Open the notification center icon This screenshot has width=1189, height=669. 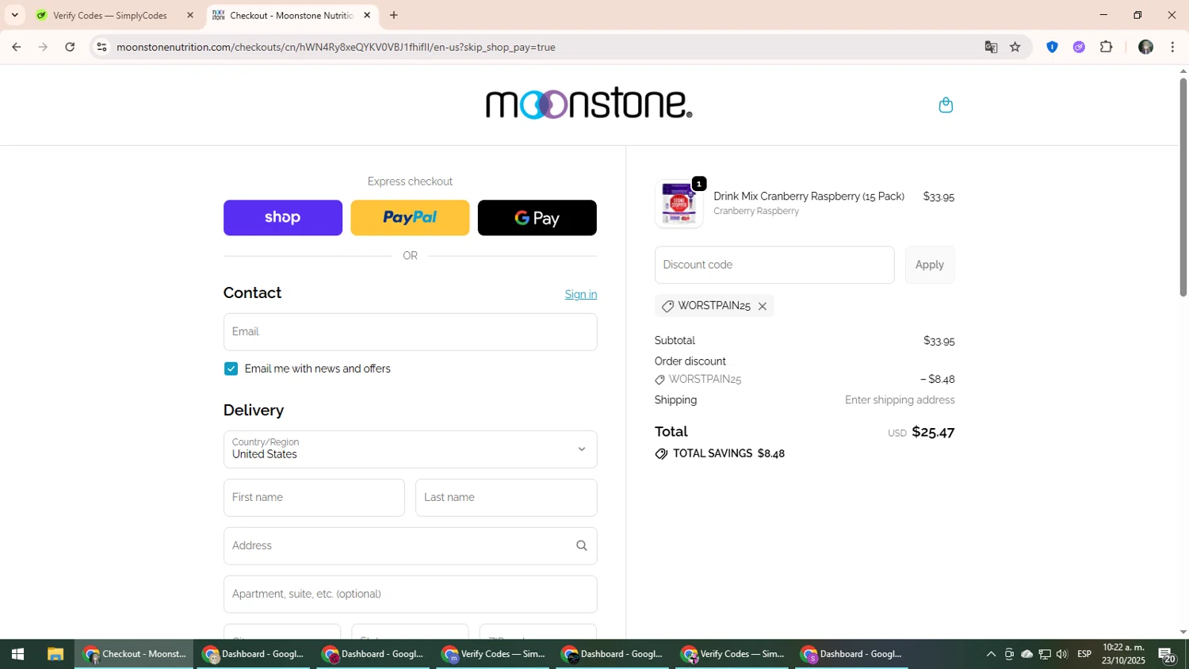(x=1167, y=655)
